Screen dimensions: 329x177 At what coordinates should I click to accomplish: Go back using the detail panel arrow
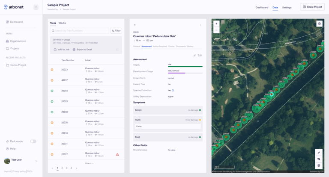(135, 25)
